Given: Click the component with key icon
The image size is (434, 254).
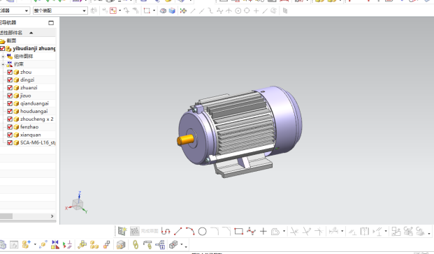Looking at the screenshot, I should (82, 245).
